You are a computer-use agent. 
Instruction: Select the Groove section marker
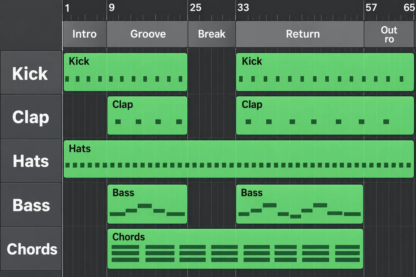147,34
